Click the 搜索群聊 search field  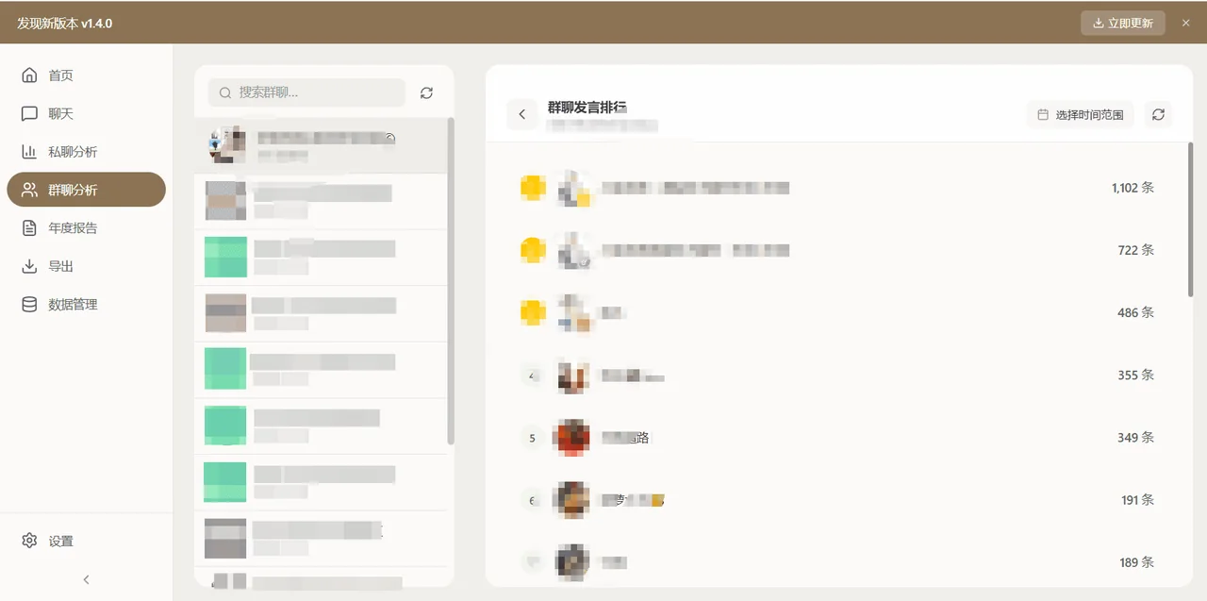coord(306,92)
